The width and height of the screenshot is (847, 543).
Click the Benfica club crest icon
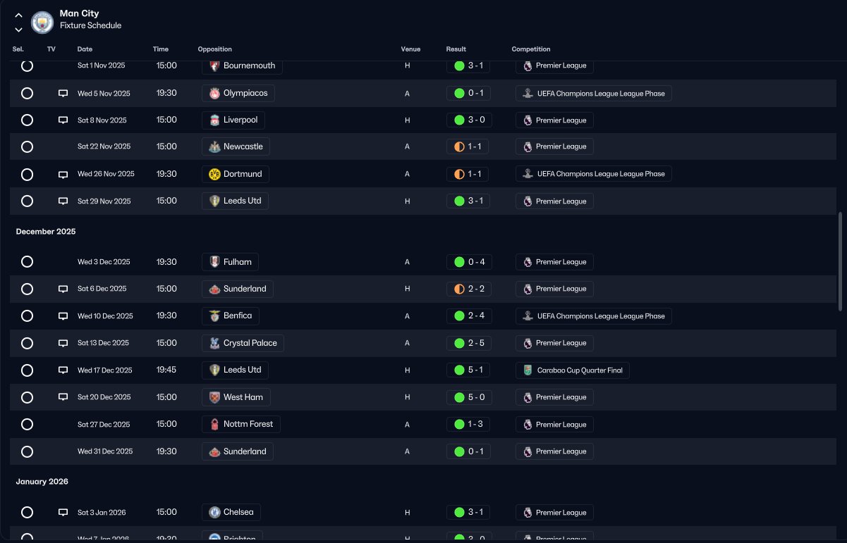(215, 316)
